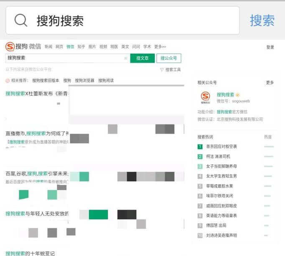Open the 问问 tab
285x256 pixels.
click(x=136, y=47)
